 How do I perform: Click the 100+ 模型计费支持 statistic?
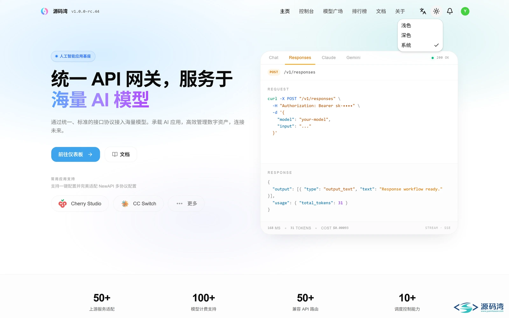(x=204, y=302)
